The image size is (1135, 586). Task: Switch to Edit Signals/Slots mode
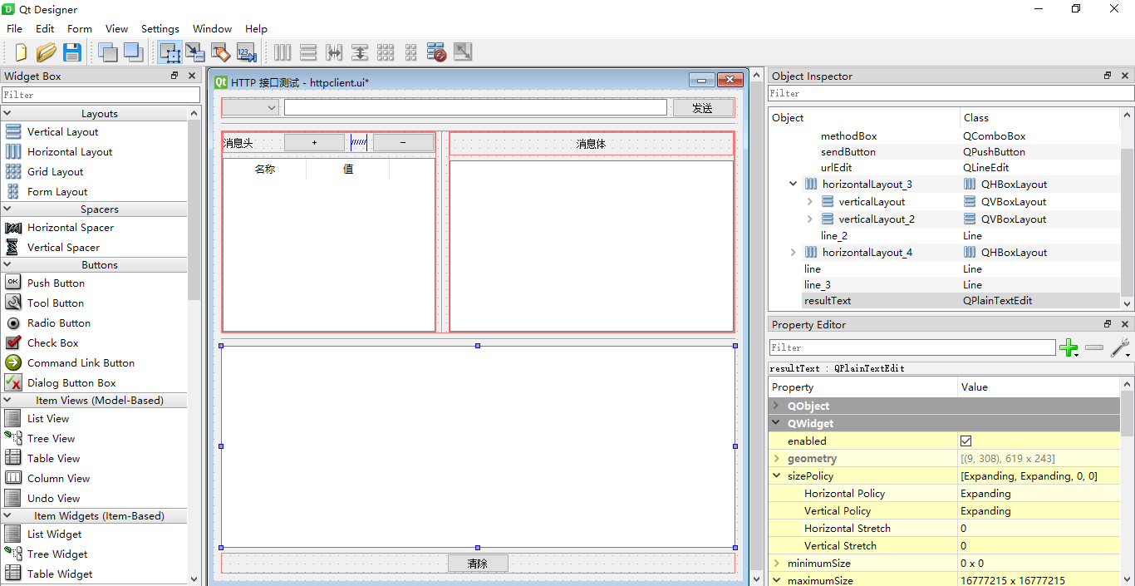195,52
